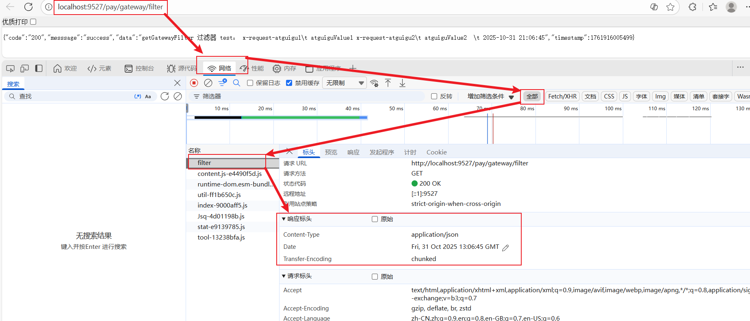Open the 内存 tab
This screenshot has width=750, height=321.
[284, 68]
